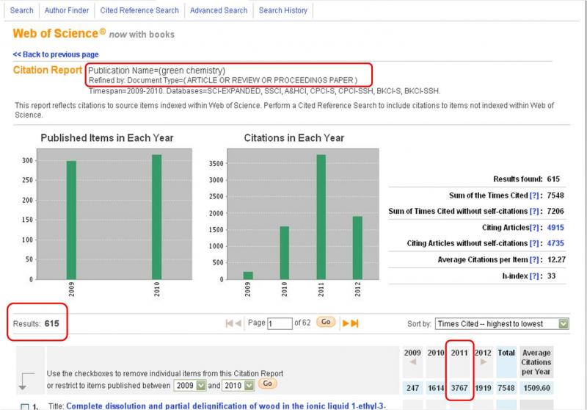This screenshot has width=587, height=410.
Task: Select 2010 citations value 1614
Action: pyautogui.click(x=436, y=388)
